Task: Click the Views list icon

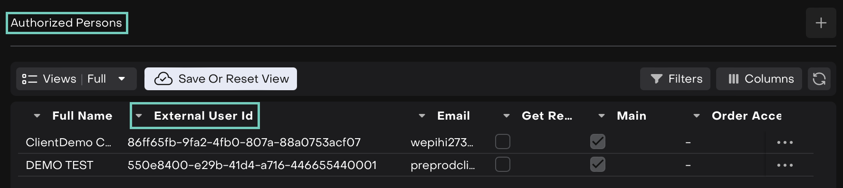Action: pyautogui.click(x=29, y=79)
